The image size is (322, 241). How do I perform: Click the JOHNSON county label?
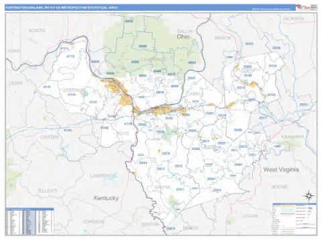click(x=93, y=222)
